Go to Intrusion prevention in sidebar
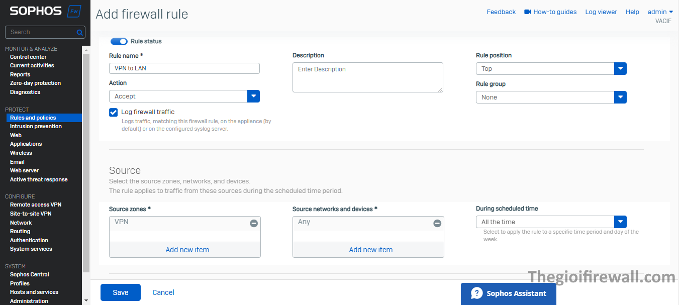This screenshot has width=679, height=305. (x=36, y=126)
